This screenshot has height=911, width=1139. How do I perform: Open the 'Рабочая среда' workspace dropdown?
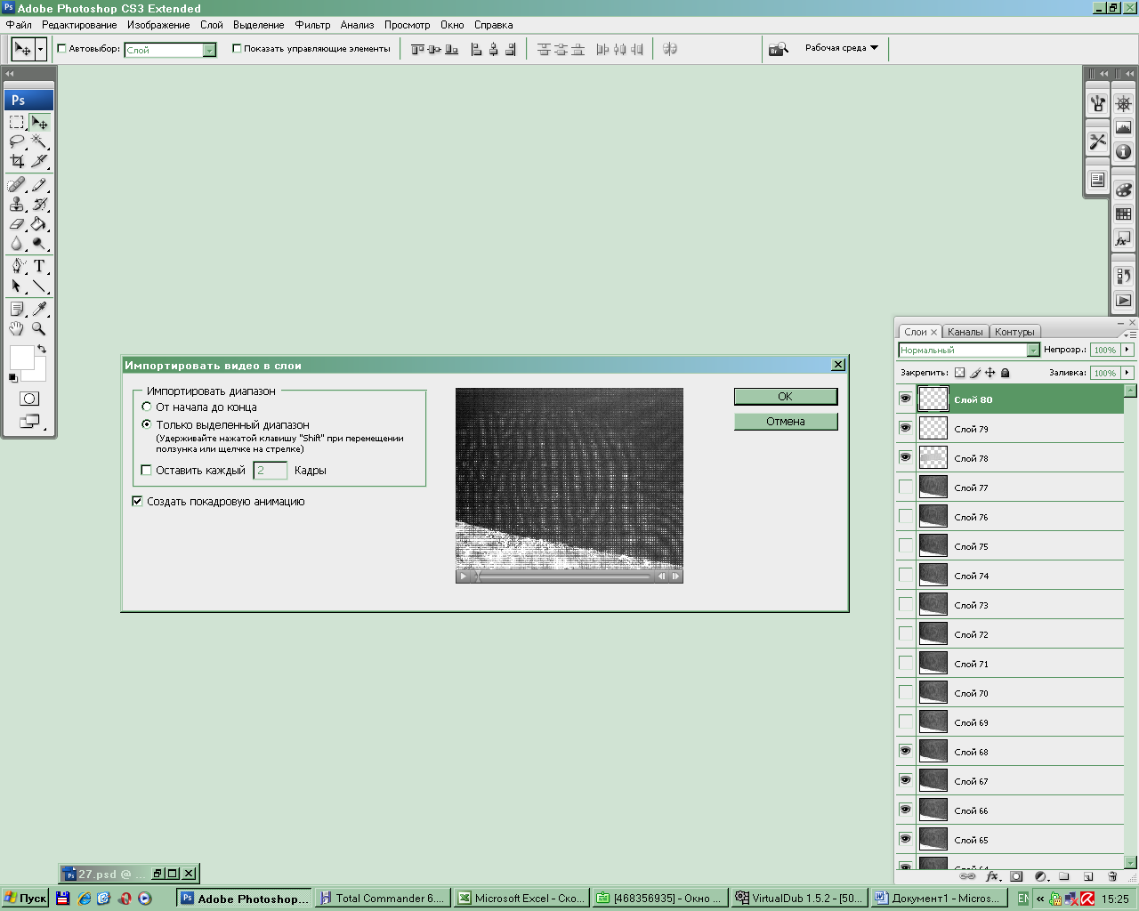point(842,48)
